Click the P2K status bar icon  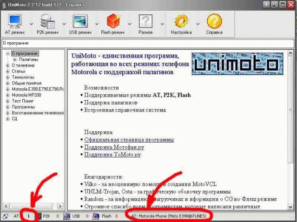(x=39, y=216)
